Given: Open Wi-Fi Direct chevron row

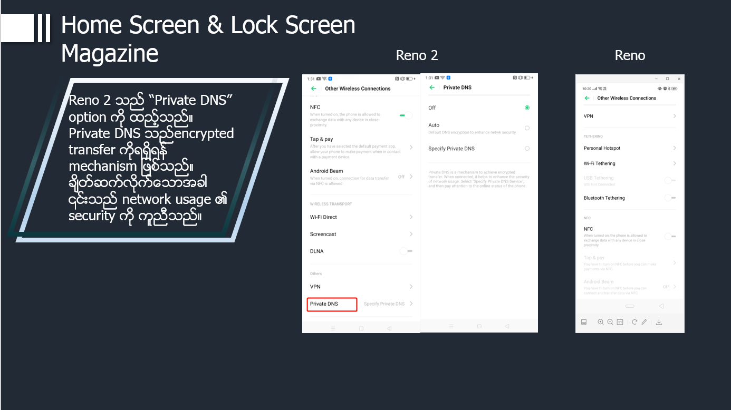Looking at the screenshot, I should tap(361, 217).
